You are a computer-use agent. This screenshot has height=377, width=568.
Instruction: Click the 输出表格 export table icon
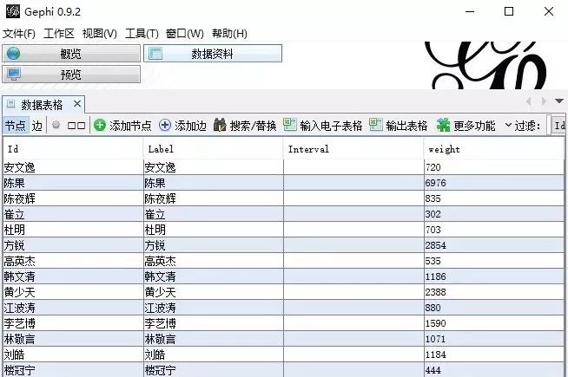tap(376, 125)
